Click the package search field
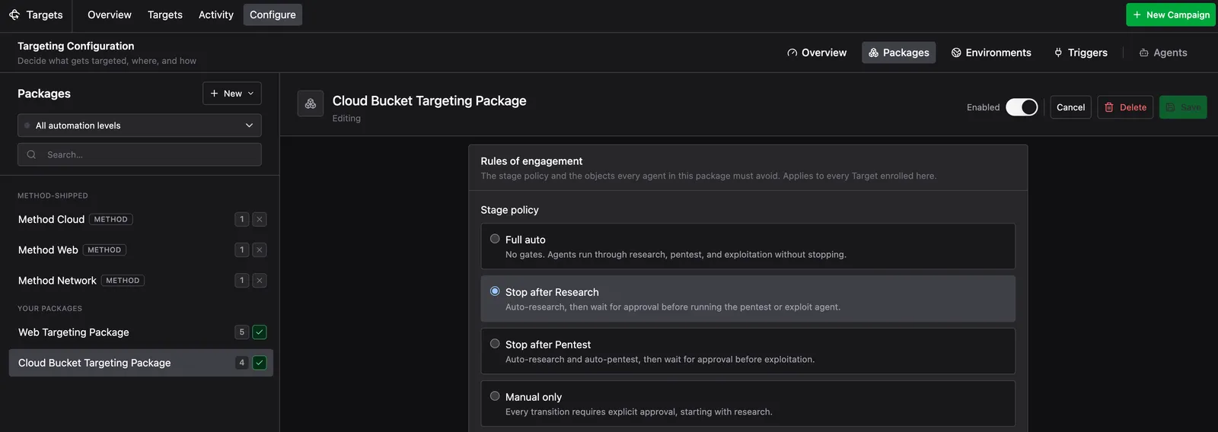The width and height of the screenshot is (1218, 432). tap(139, 154)
